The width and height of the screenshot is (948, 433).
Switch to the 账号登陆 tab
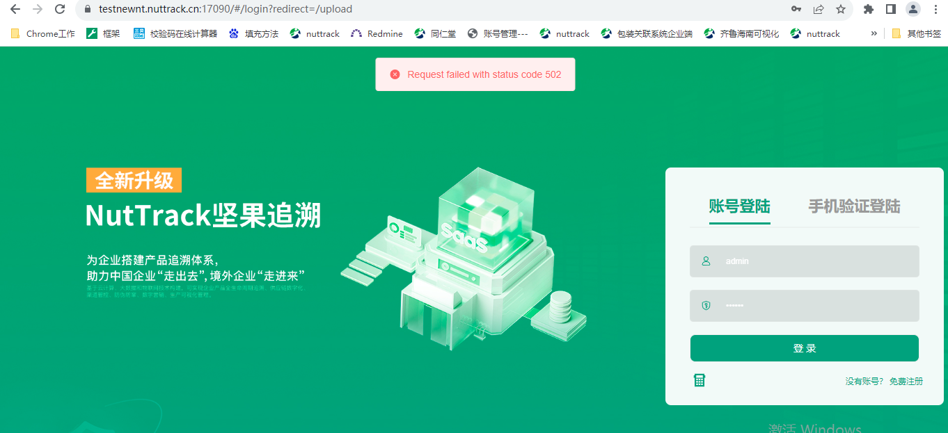click(x=739, y=206)
